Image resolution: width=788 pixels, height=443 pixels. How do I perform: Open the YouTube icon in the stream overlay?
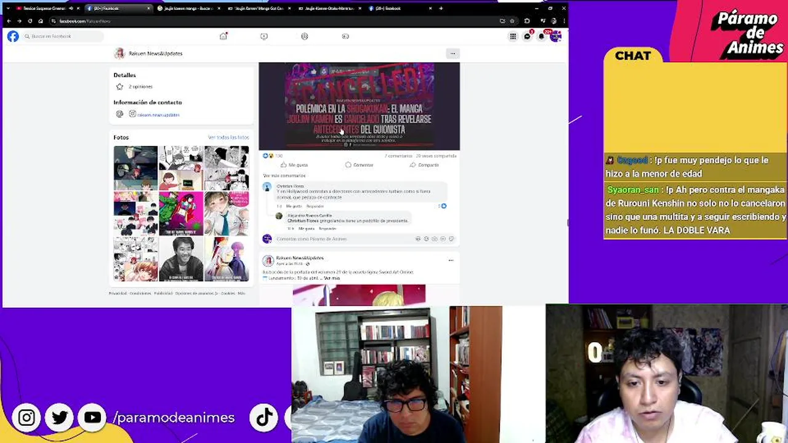(x=92, y=418)
